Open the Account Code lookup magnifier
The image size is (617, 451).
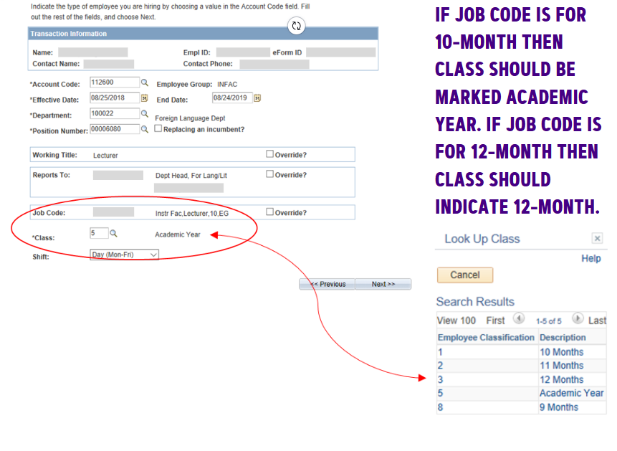point(146,82)
